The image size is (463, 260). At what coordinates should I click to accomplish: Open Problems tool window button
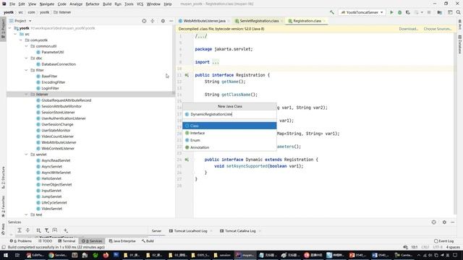(21, 241)
